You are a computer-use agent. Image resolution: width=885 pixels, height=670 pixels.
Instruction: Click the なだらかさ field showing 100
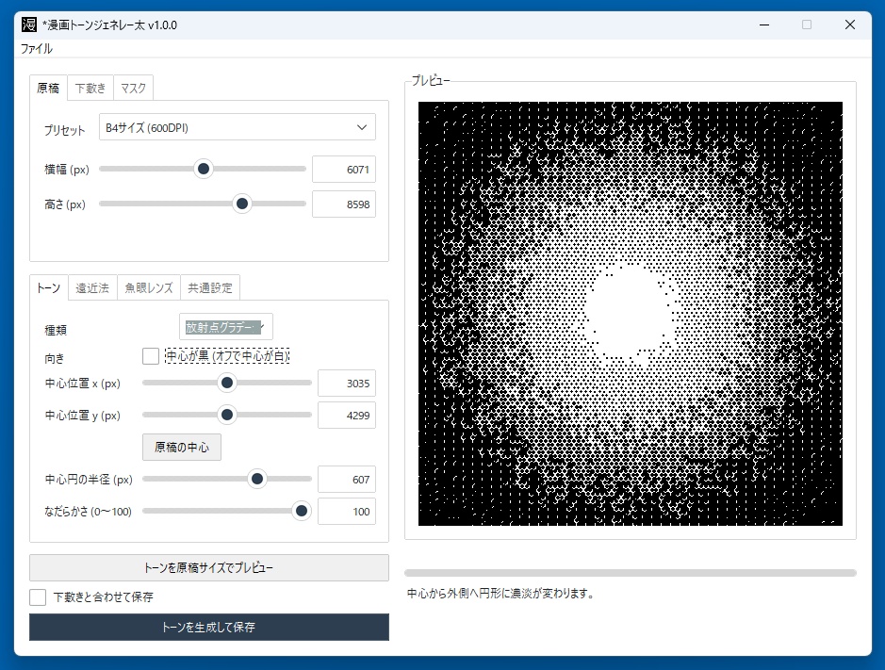(347, 512)
